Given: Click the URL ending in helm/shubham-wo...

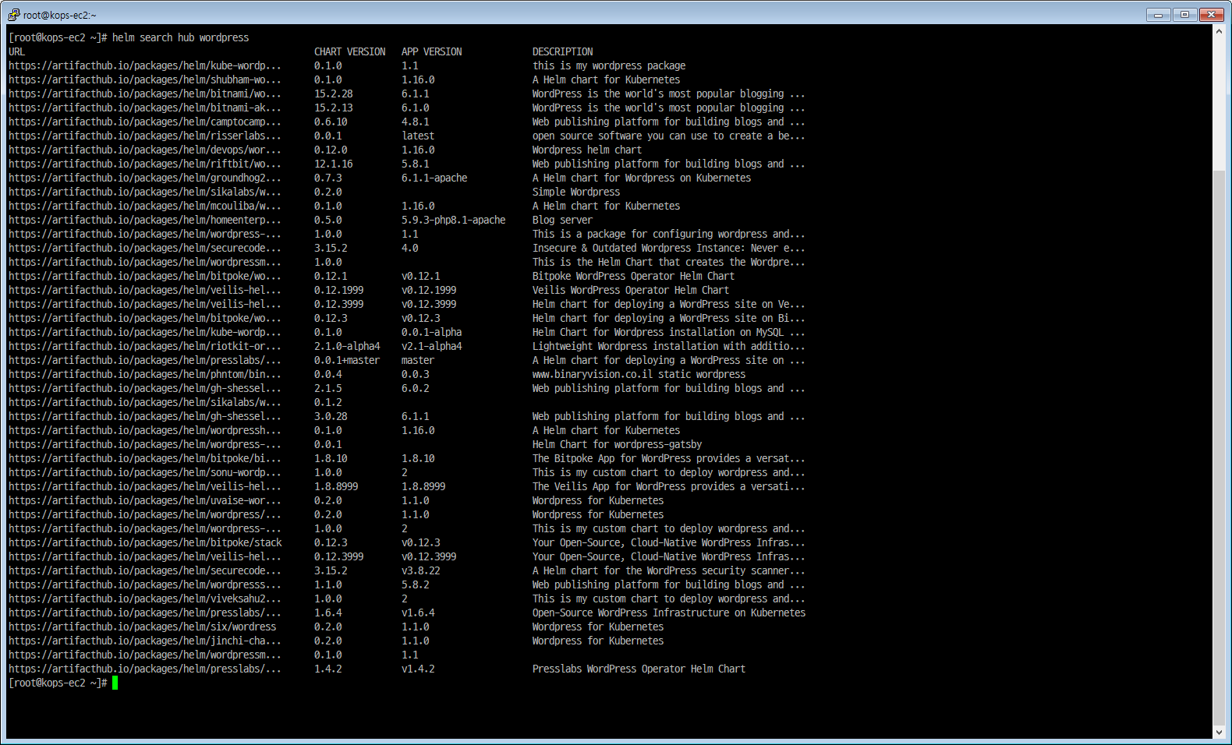Looking at the screenshot, I should (145, 79).
